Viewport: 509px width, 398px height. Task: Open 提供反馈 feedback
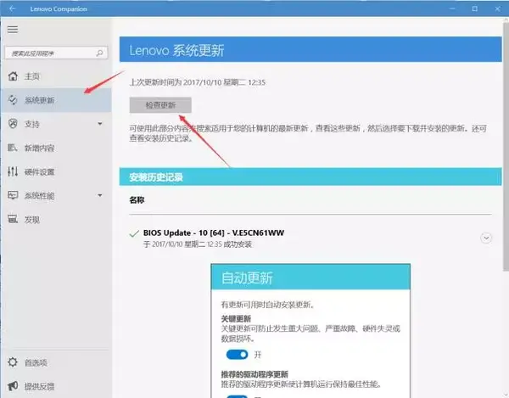(x=56, y=386)
